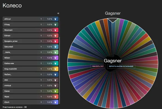Click the highlight icon in Мрак row
Screen dimensions: 162x109
[x=55, y=97]
